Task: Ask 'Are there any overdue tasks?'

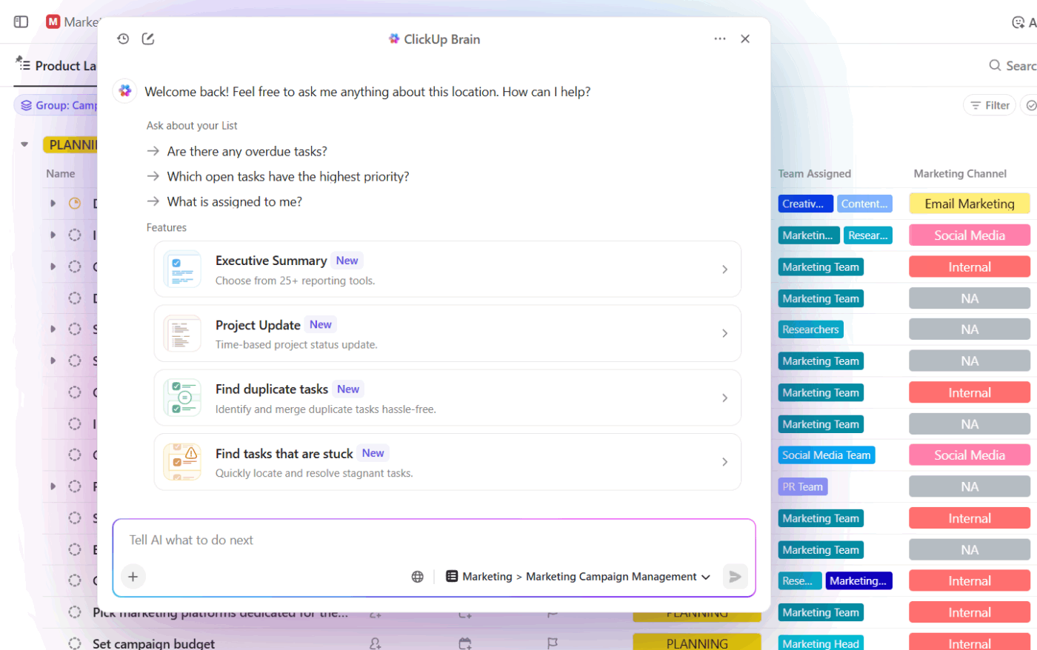Action: [x=247, y=152]
